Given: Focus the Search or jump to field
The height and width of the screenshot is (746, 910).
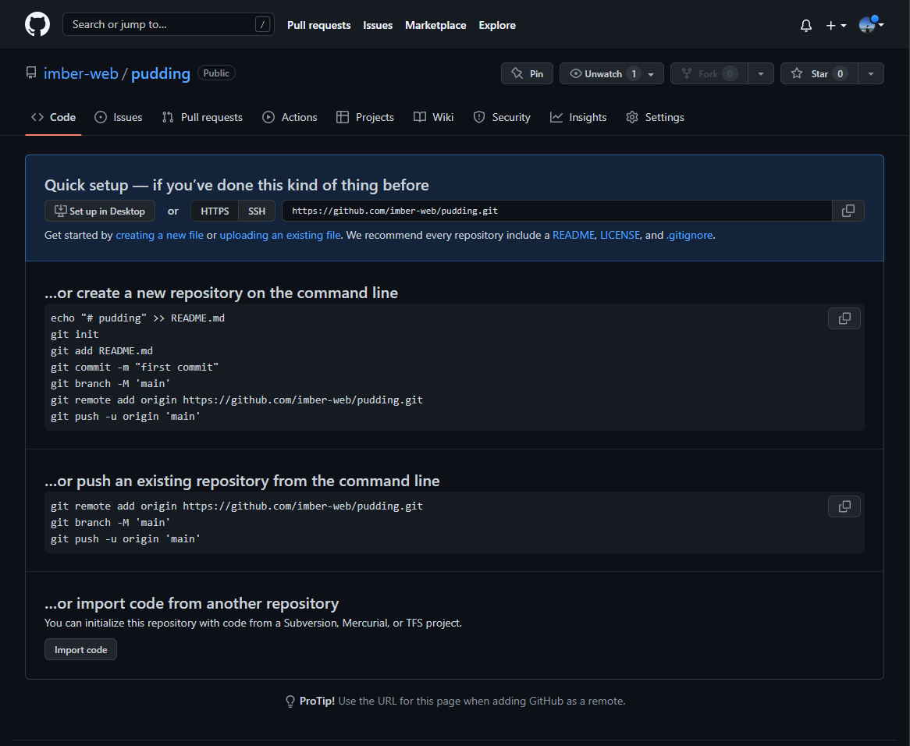Looking at the screenshot, I should 169,24.
